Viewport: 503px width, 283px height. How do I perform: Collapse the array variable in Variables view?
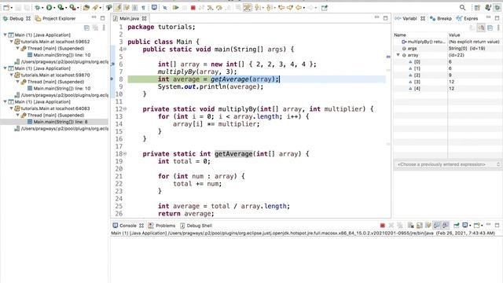point(398,55)
